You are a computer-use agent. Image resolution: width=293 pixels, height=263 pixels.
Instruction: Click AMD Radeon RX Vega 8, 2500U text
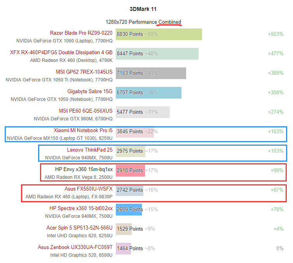point(78,177)
